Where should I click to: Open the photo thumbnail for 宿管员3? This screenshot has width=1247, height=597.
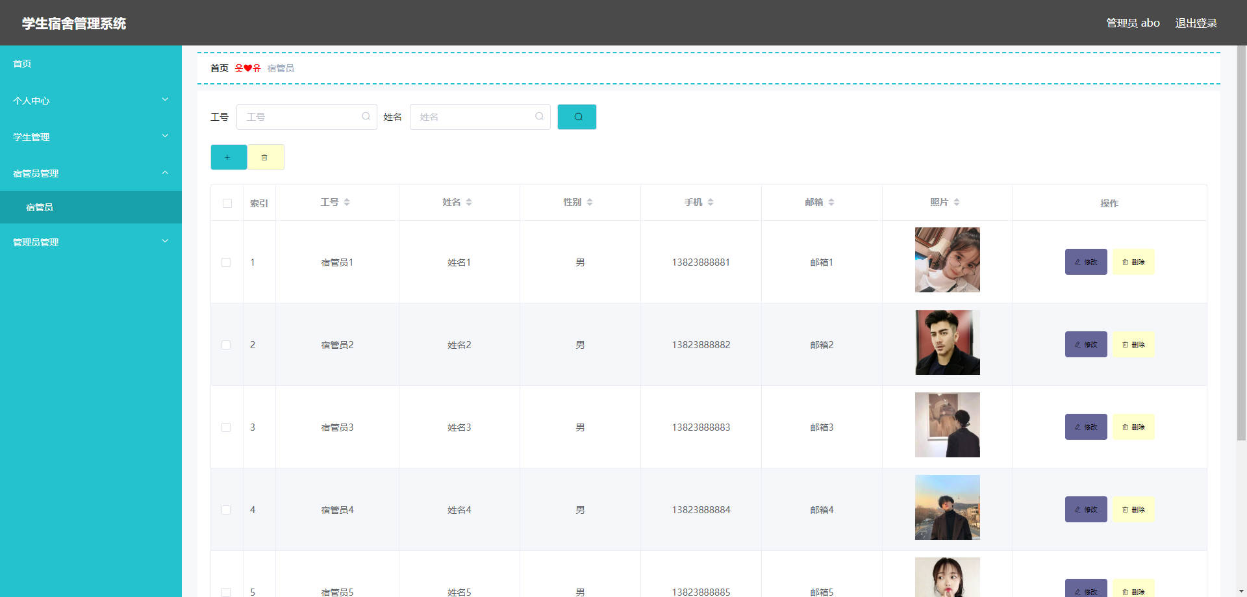(948, 425)
